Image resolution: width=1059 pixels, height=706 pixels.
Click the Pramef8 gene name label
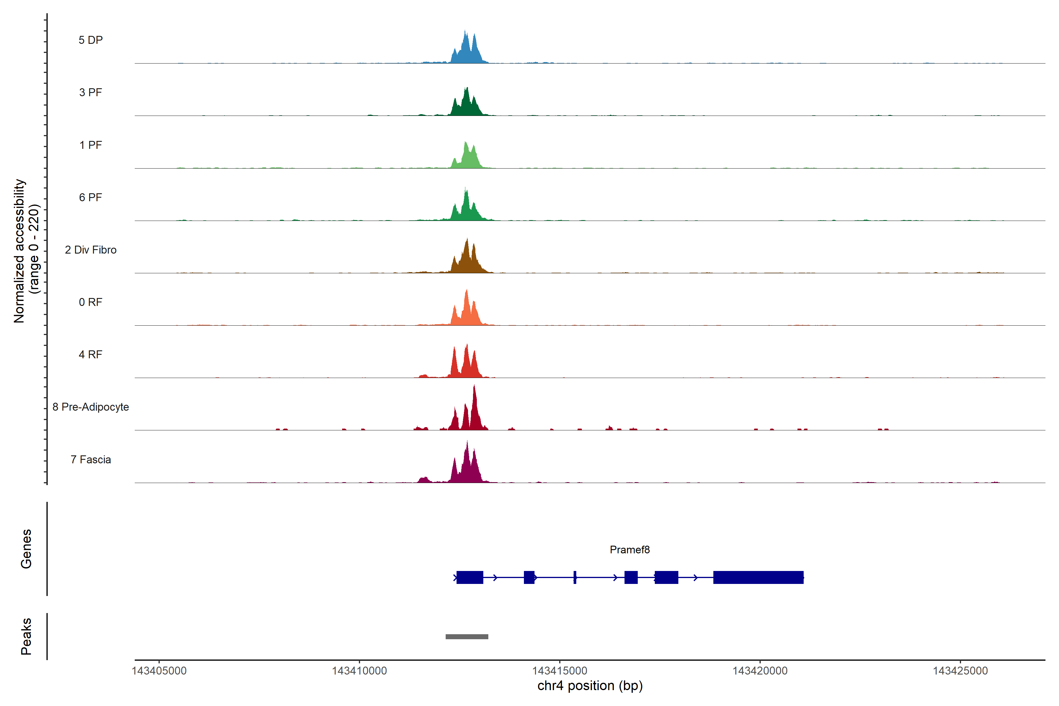(x=630, y=550)
